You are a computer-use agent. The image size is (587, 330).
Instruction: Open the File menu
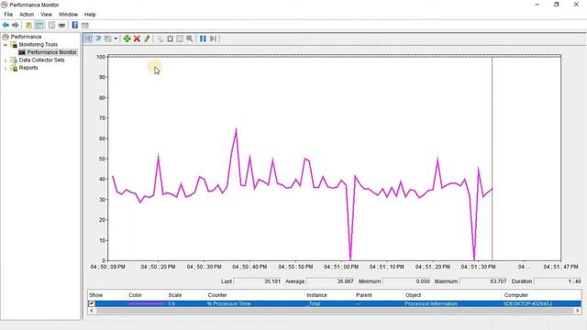[8, 15]
